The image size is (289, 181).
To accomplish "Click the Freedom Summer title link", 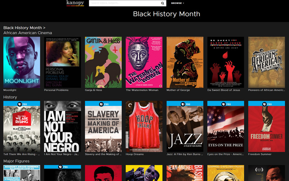I will pos(260,154).
